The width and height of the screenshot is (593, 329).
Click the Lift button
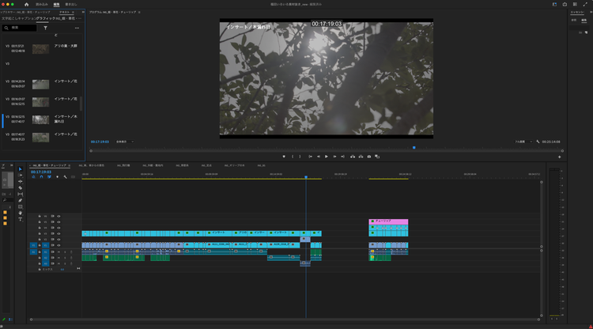tap(353, 157)
